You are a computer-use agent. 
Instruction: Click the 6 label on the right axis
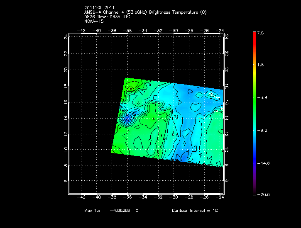tap(226, 181)
